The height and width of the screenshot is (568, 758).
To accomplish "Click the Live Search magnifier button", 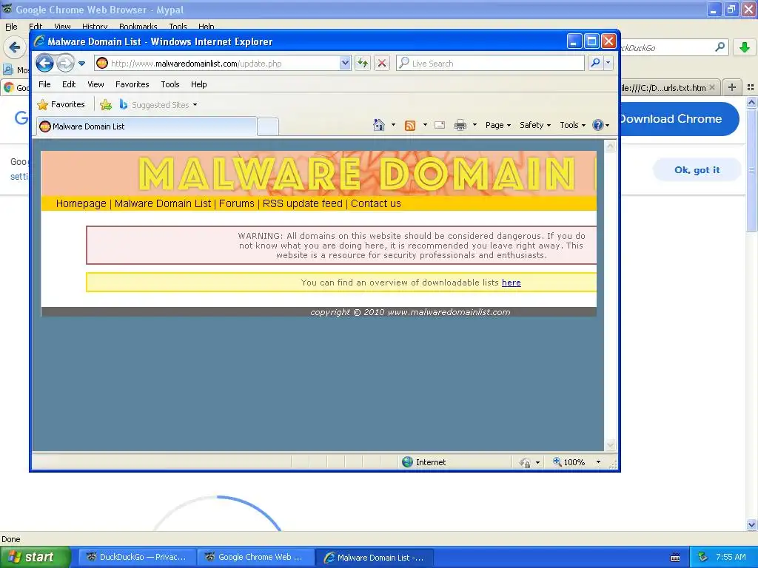I will pyautogui.click(x=596, y=64).
